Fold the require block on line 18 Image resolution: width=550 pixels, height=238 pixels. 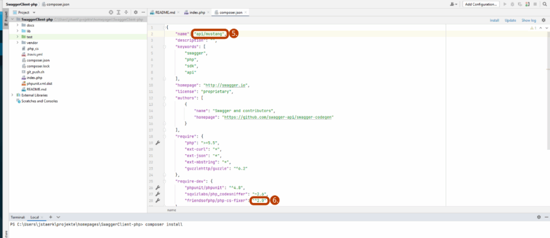tap(164, 136)
